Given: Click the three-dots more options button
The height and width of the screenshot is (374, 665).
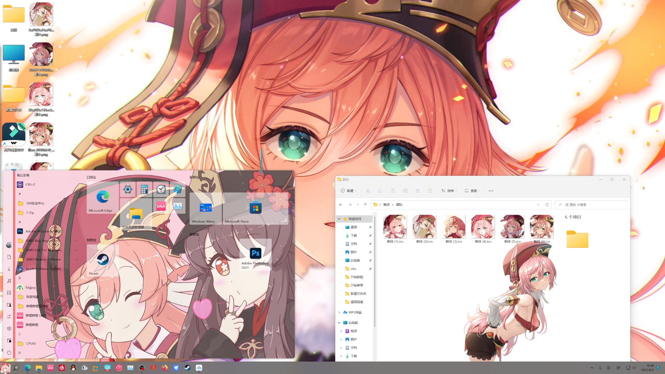Looking at the screenshot, I should pyautogui.click(x=491, y=191).
